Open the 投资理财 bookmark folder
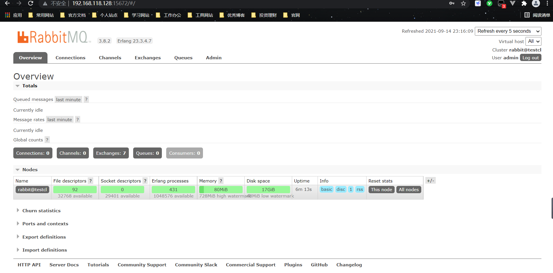 pos(264,15)
